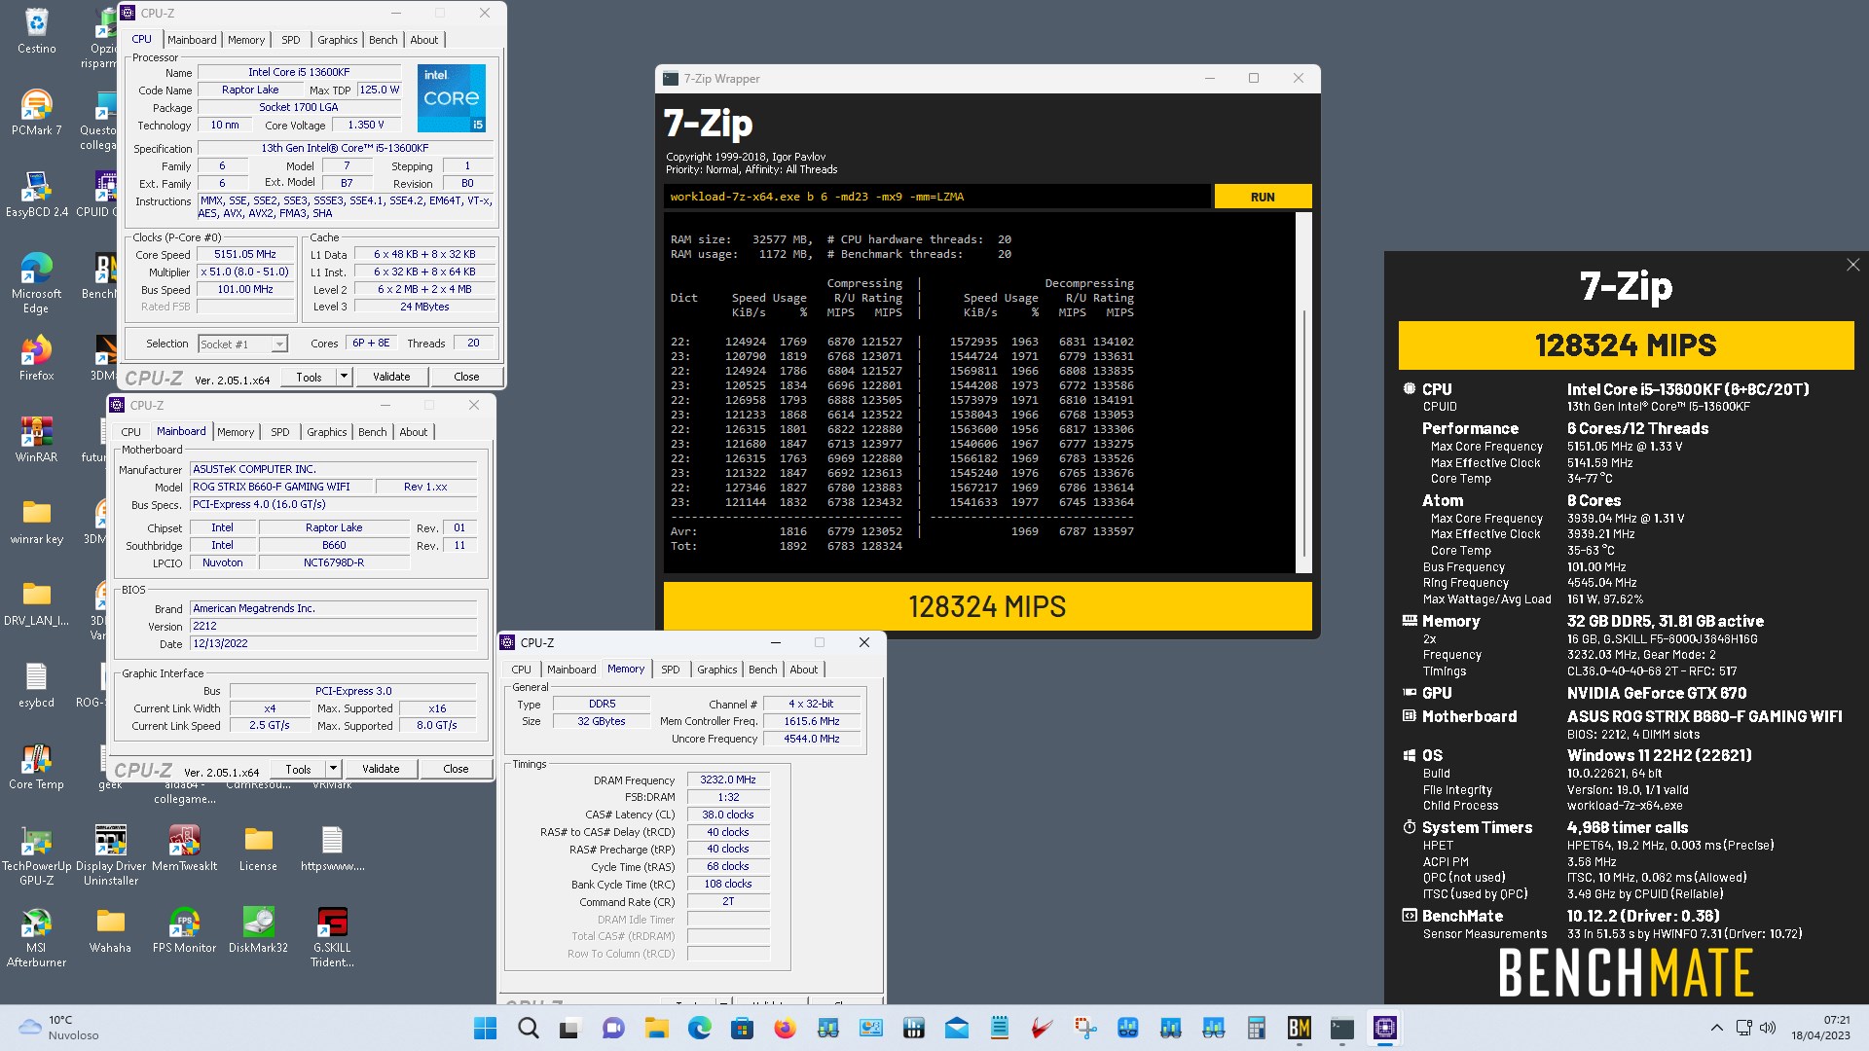1869x1051 pixels.
Task: Launch Display Driver Uninstaller
Action: pos(110,855)
